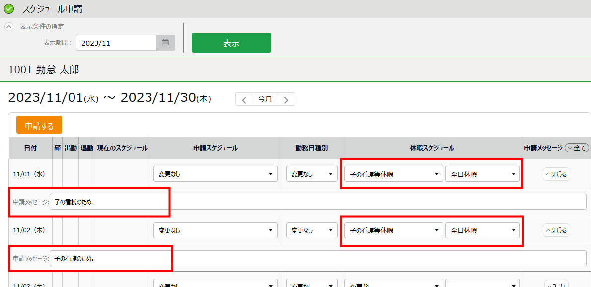Submit request with orange 申請する button
This screenshot has width=591, height=287.
pos(39,125)
